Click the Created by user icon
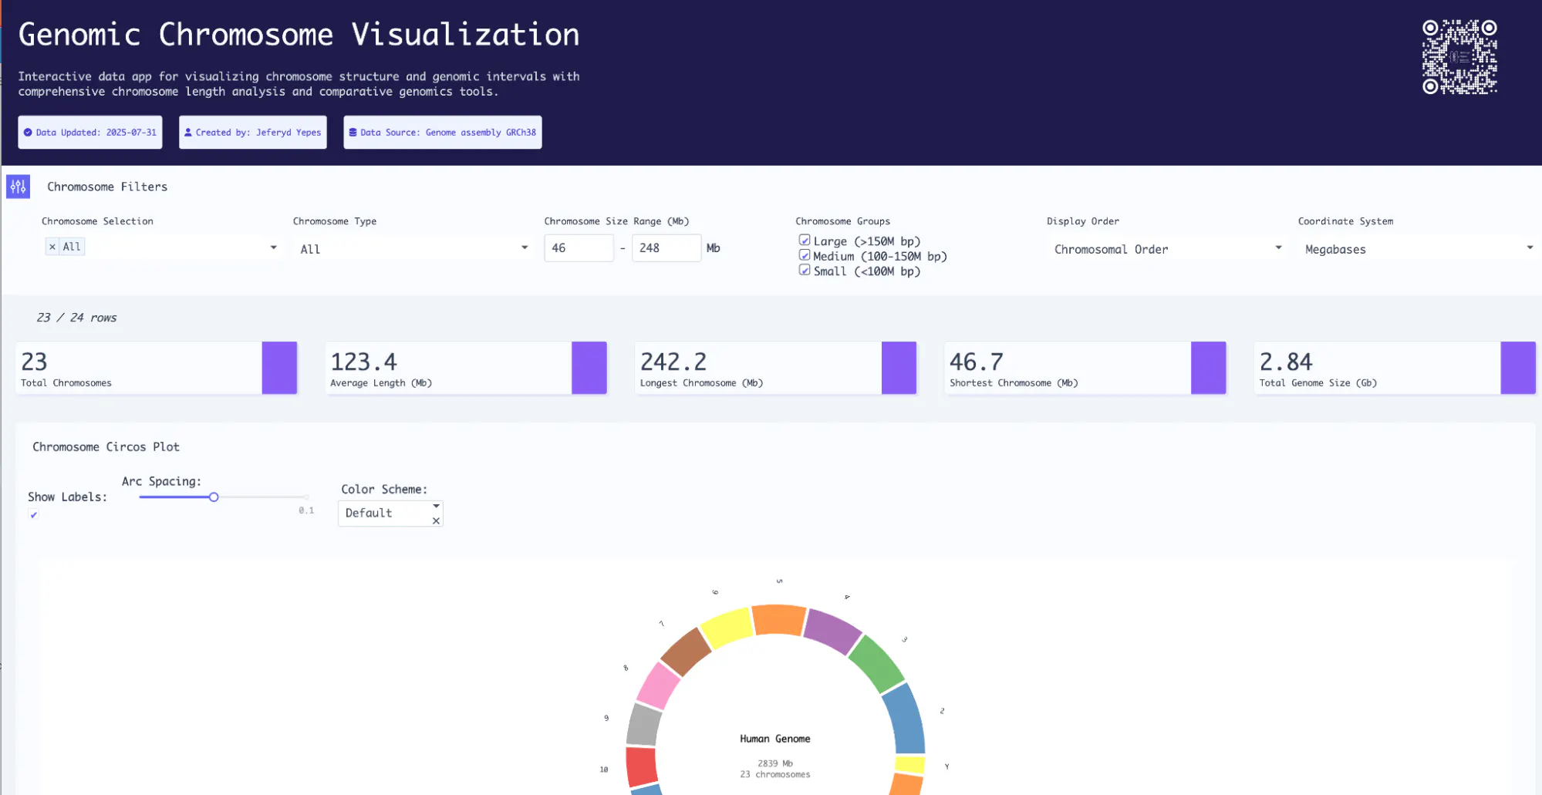The height and width of the screenshot is (795, 1542). click(188, 133)
